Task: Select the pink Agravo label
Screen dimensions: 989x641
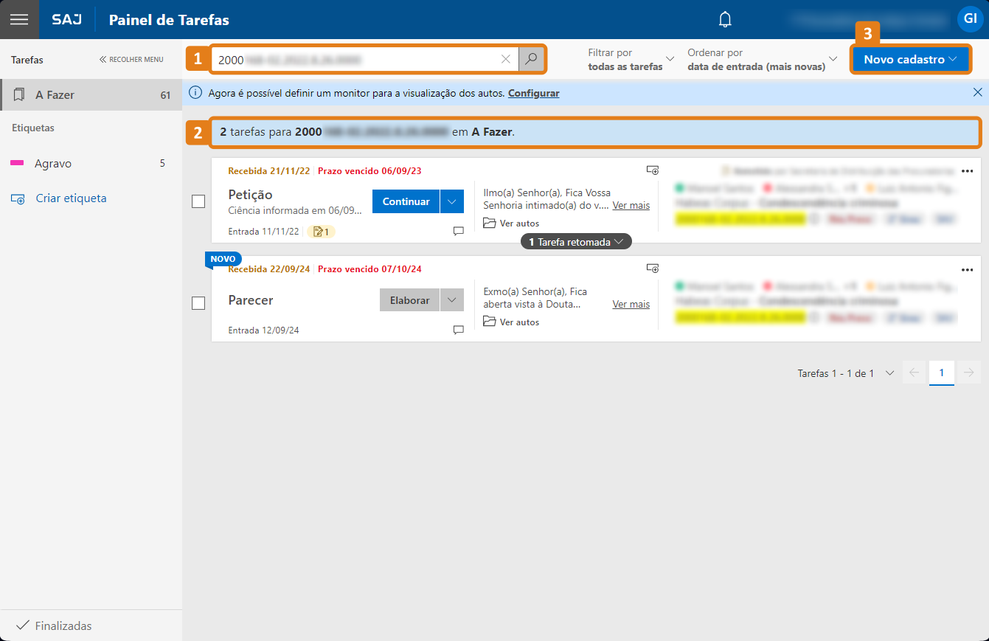Action: pos(53,163)
